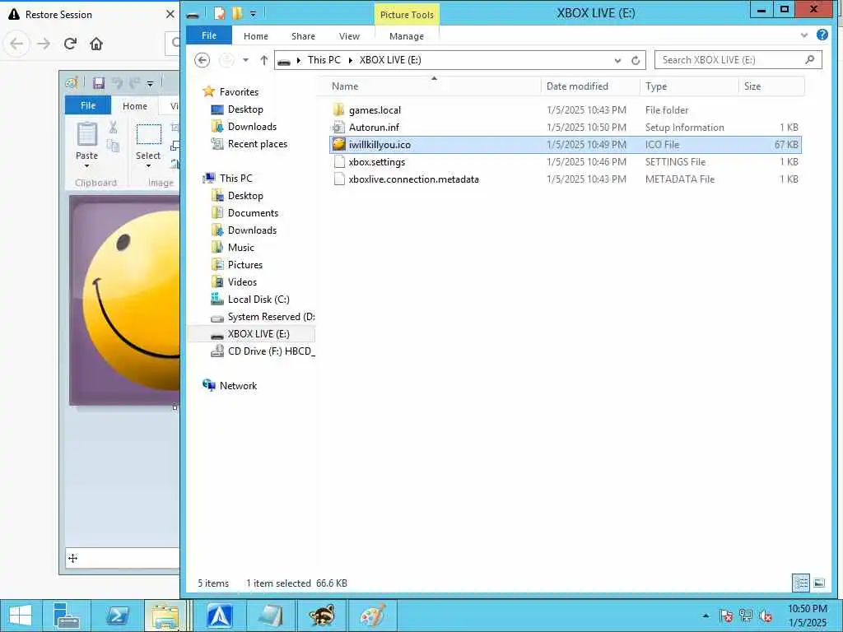Reload the page in the browser window

click(x=70, y=44)
